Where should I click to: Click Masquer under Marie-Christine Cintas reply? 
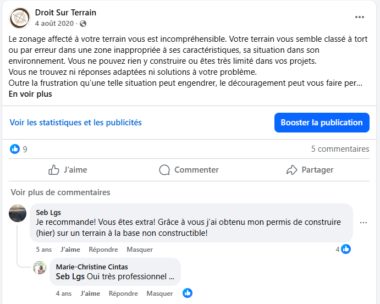click(159, 294)
